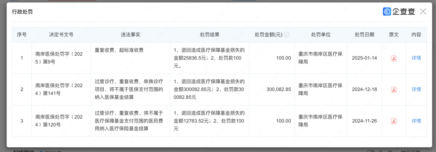View 详情 for the 2024-12-18 penalty
Image resolution: width=436 pixels, height=152 pixels.
416,89
